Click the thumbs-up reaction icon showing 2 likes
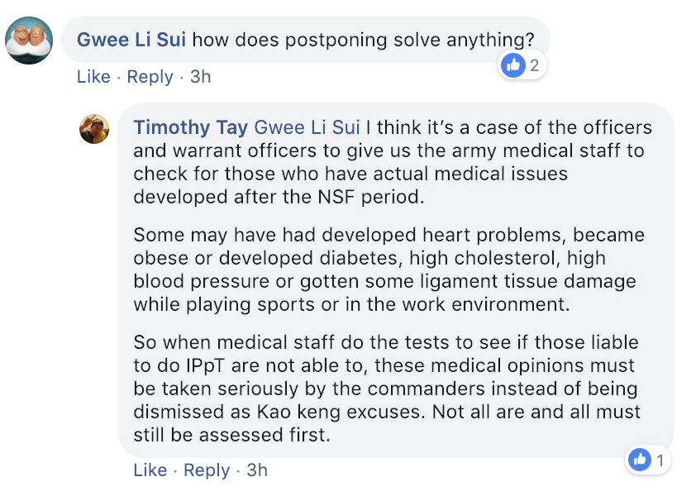 tap(512, 65)
